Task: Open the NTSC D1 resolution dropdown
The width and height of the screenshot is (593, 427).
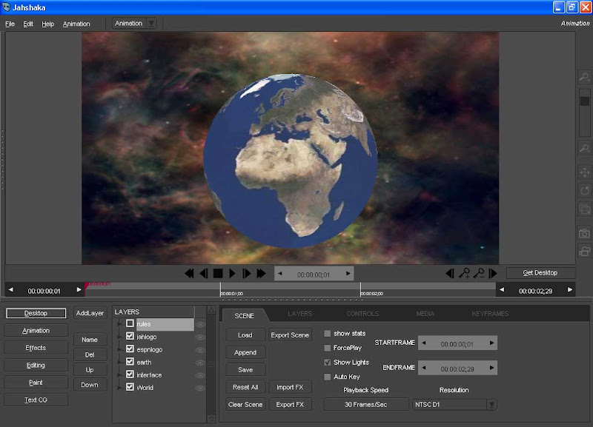Action: [x=491, y=404]
